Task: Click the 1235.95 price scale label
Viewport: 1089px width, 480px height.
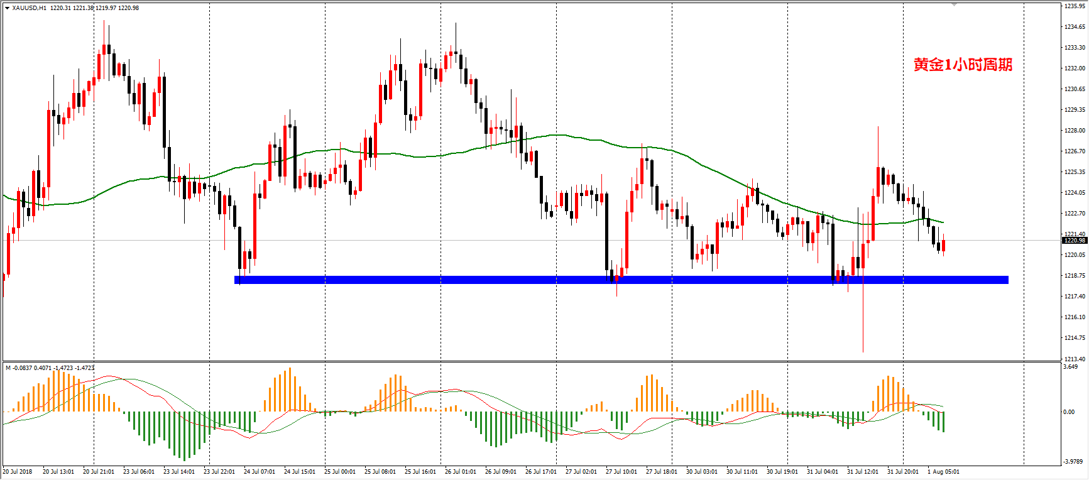Action: pyautogui.click(x=1075, y=6)
